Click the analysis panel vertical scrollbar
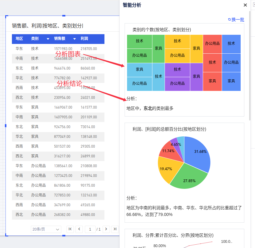The height and width of the screenshot is (248, 255). [250, 61]
